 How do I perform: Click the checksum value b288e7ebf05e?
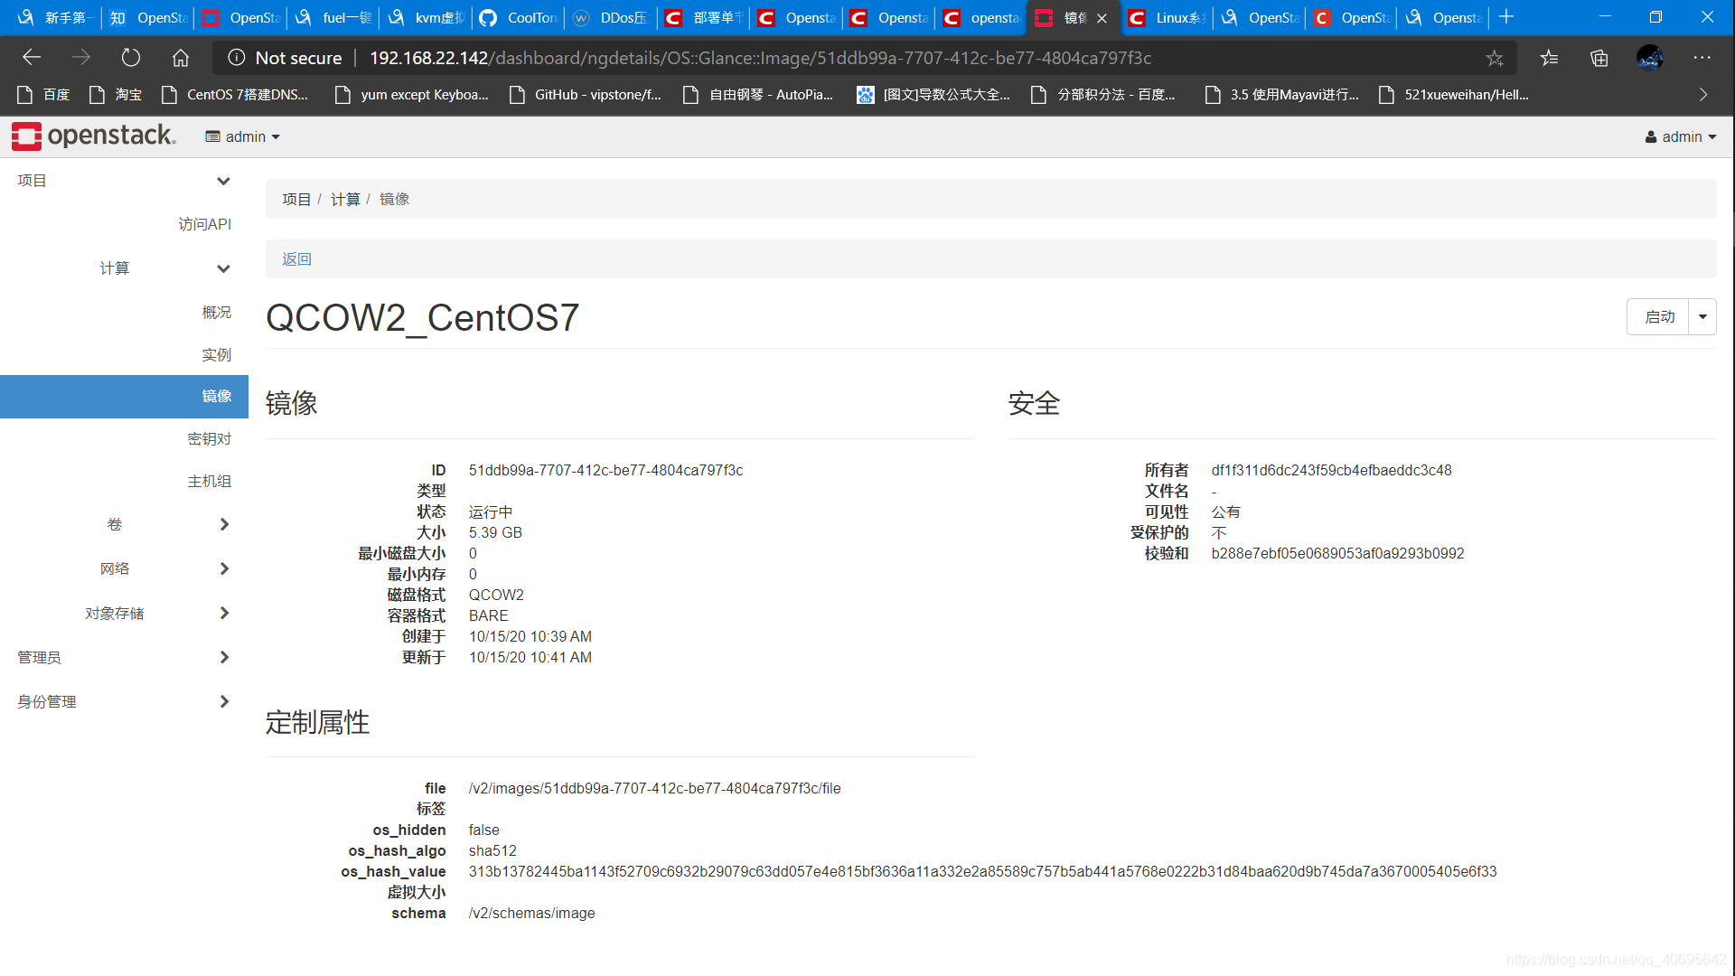[1337, 553]
